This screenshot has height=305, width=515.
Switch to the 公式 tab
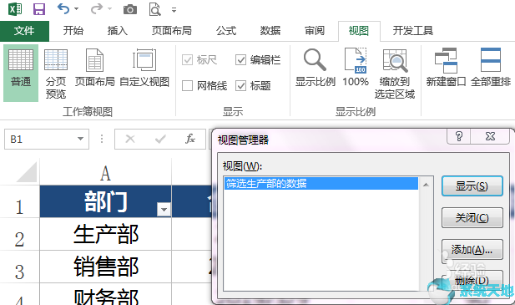225,31
